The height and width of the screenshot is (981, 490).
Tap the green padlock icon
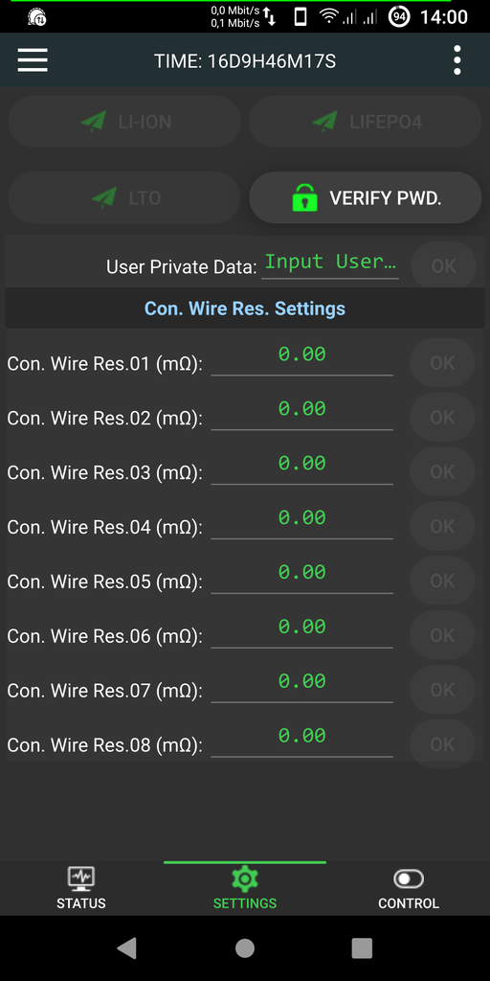[x=304, y=197]
